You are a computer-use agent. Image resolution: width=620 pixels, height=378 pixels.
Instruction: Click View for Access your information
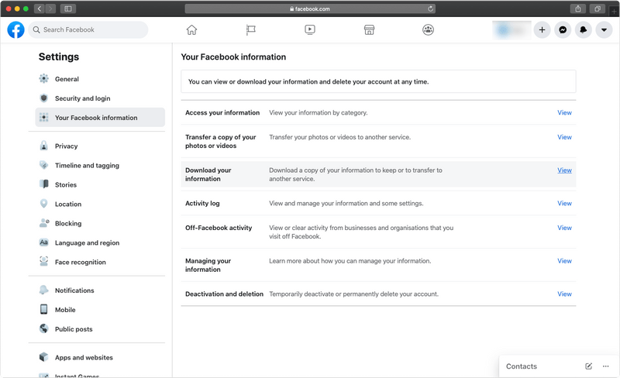[564, 112]
